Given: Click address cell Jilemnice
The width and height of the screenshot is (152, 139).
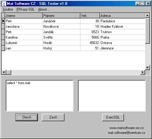Looking at the screenshot, I should [x=123, y=48].
